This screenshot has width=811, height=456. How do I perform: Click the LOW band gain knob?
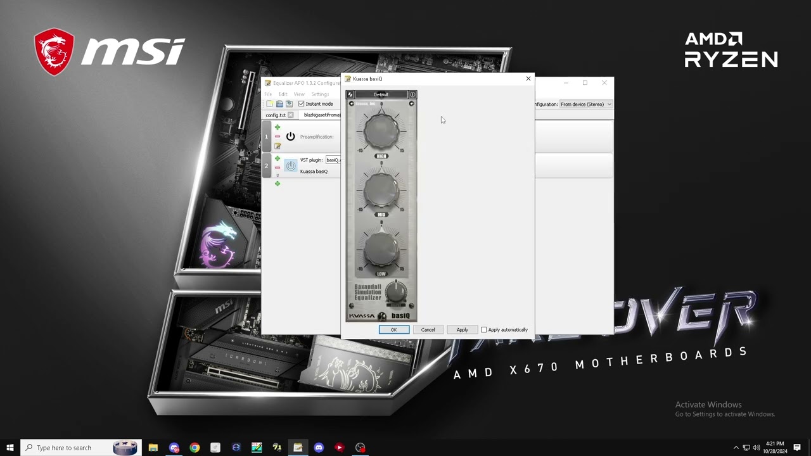click(x=381, y=248)
